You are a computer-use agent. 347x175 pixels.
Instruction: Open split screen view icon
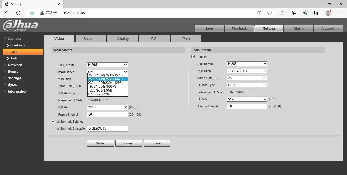point(259,13)
